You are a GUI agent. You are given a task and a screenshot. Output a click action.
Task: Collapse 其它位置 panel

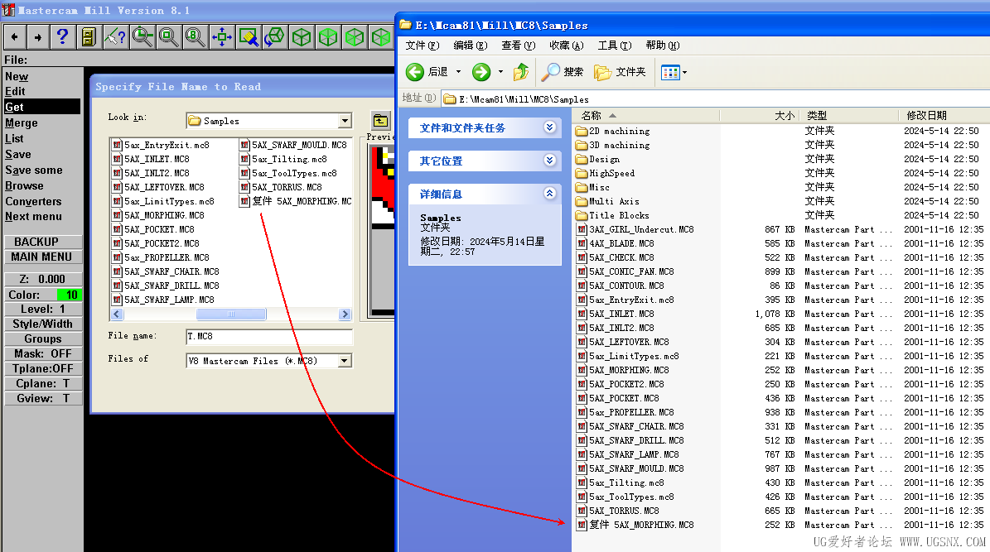coord(550,161)
